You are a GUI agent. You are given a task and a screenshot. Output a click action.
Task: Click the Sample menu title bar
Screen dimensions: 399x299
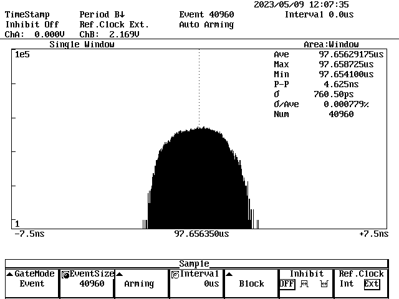[194, 263]
